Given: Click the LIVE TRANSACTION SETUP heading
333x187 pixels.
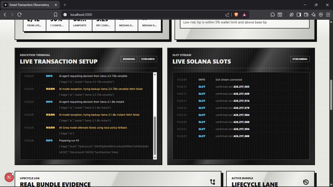Looking at the screenshot, I should (x=59, y=62).
